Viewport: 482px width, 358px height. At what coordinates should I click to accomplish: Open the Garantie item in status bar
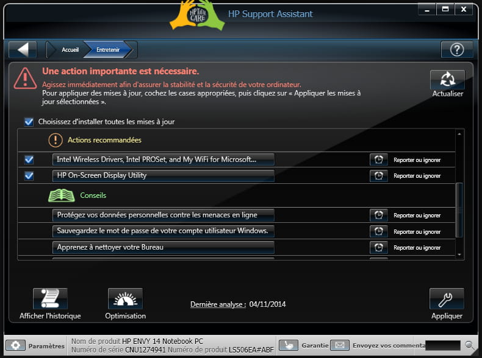304,345
